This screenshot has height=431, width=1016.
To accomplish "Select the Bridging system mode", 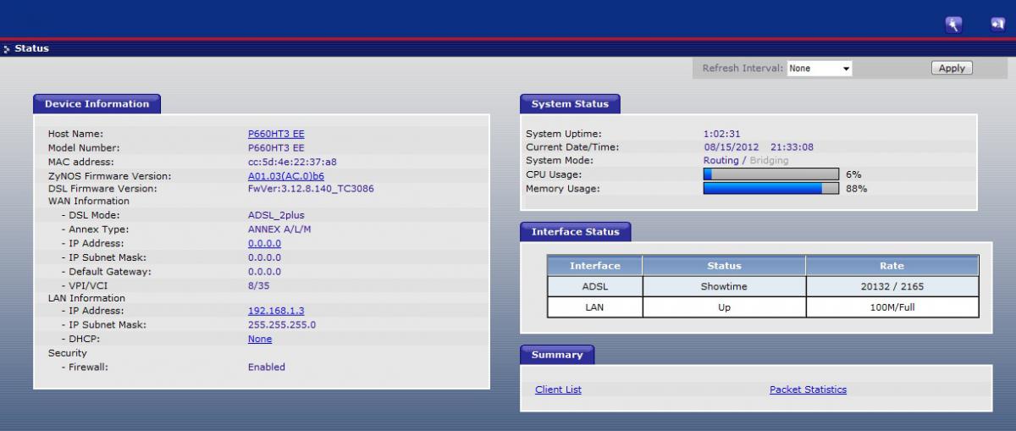I will [x=769, y=161].
